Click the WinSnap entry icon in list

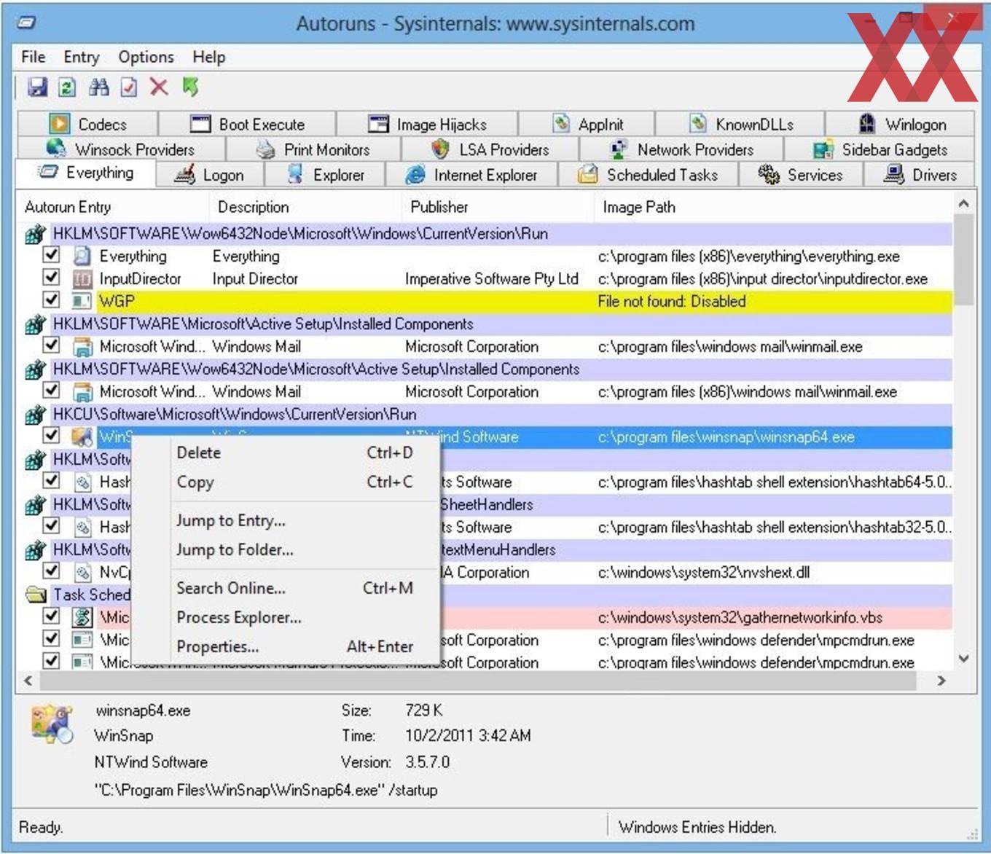click(x=82, y=437)
